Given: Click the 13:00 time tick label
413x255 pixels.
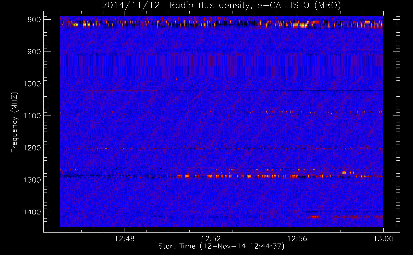Looking at the screenshot, I should tap(383, 239).
